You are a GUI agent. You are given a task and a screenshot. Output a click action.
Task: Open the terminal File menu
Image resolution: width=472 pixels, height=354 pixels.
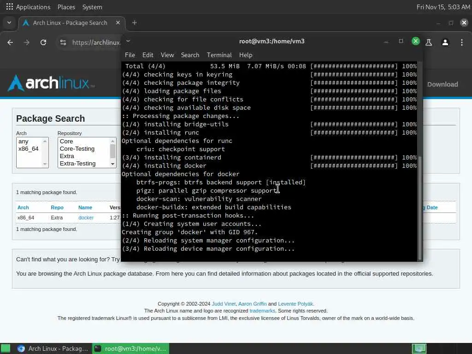click(130, 55)
